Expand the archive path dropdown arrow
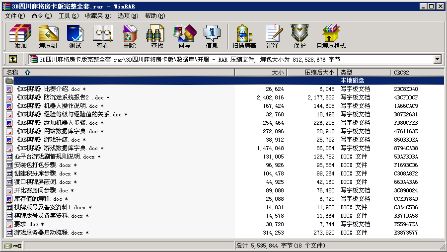Viewport: 447px width, 252px height. pyautogui.click(x=437, y=59)
